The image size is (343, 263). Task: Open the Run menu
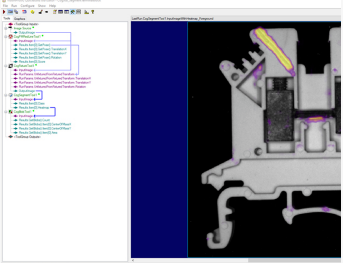pyautogui.click(x=14, y=6)
